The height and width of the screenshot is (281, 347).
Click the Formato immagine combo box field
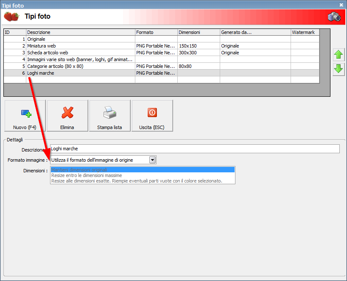103,160
